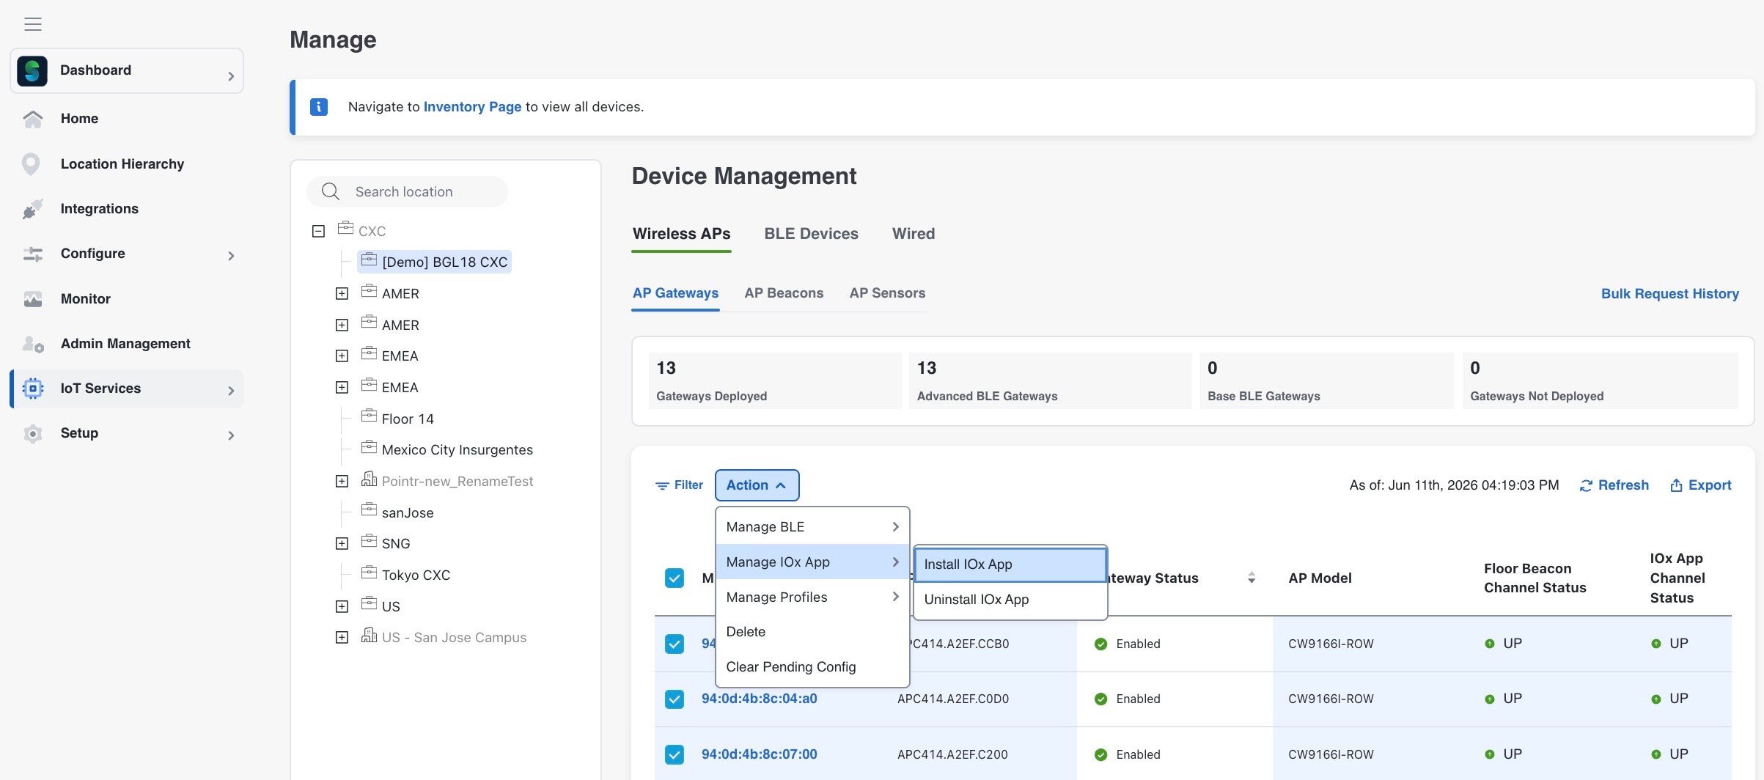Uncheck the row checkbox for APC414.A2EF.CCB0

pyautogui.click(x=675, y=644)
